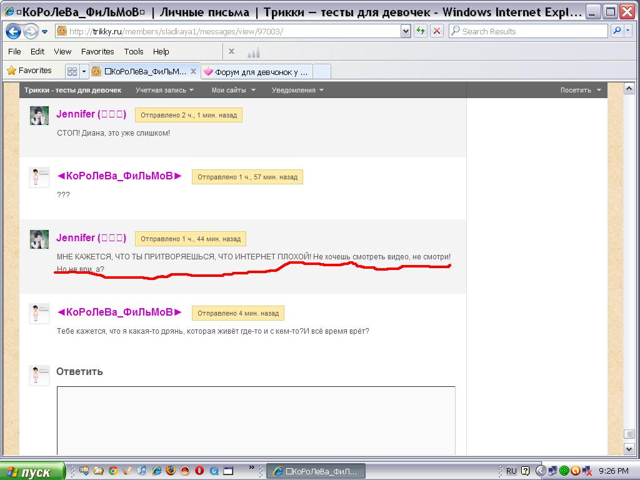640x480 pixels.
Task: Click the RU language indicator in tray
Action: click(511, 471)
